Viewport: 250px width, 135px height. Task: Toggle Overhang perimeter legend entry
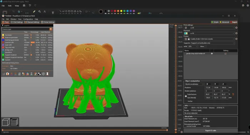click(27, 40)
